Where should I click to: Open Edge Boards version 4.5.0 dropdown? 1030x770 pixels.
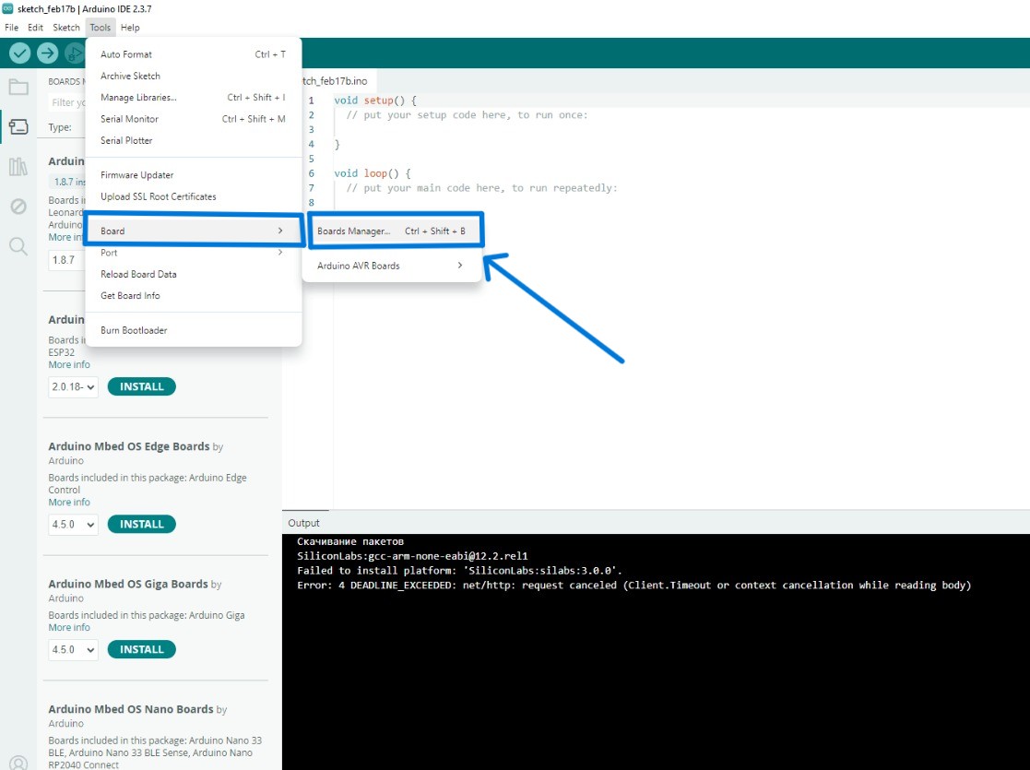pos(73,525)
